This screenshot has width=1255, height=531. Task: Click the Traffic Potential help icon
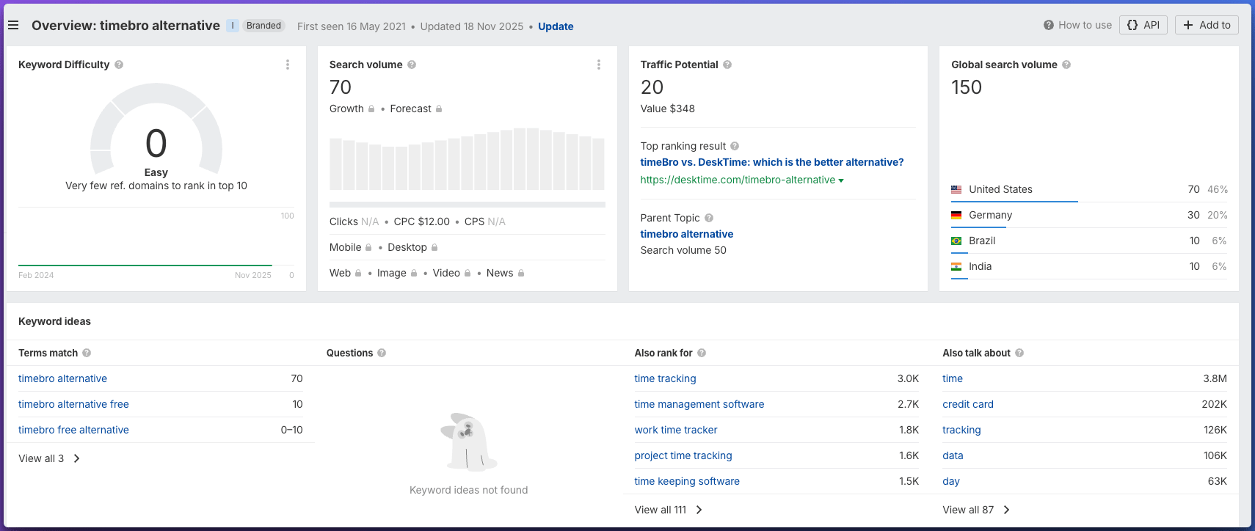pos(727,65)
